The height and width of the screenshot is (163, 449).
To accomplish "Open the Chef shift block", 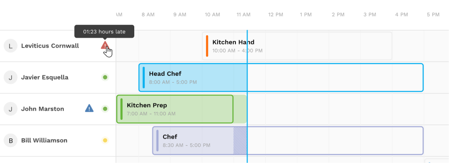I will point(288,140).
